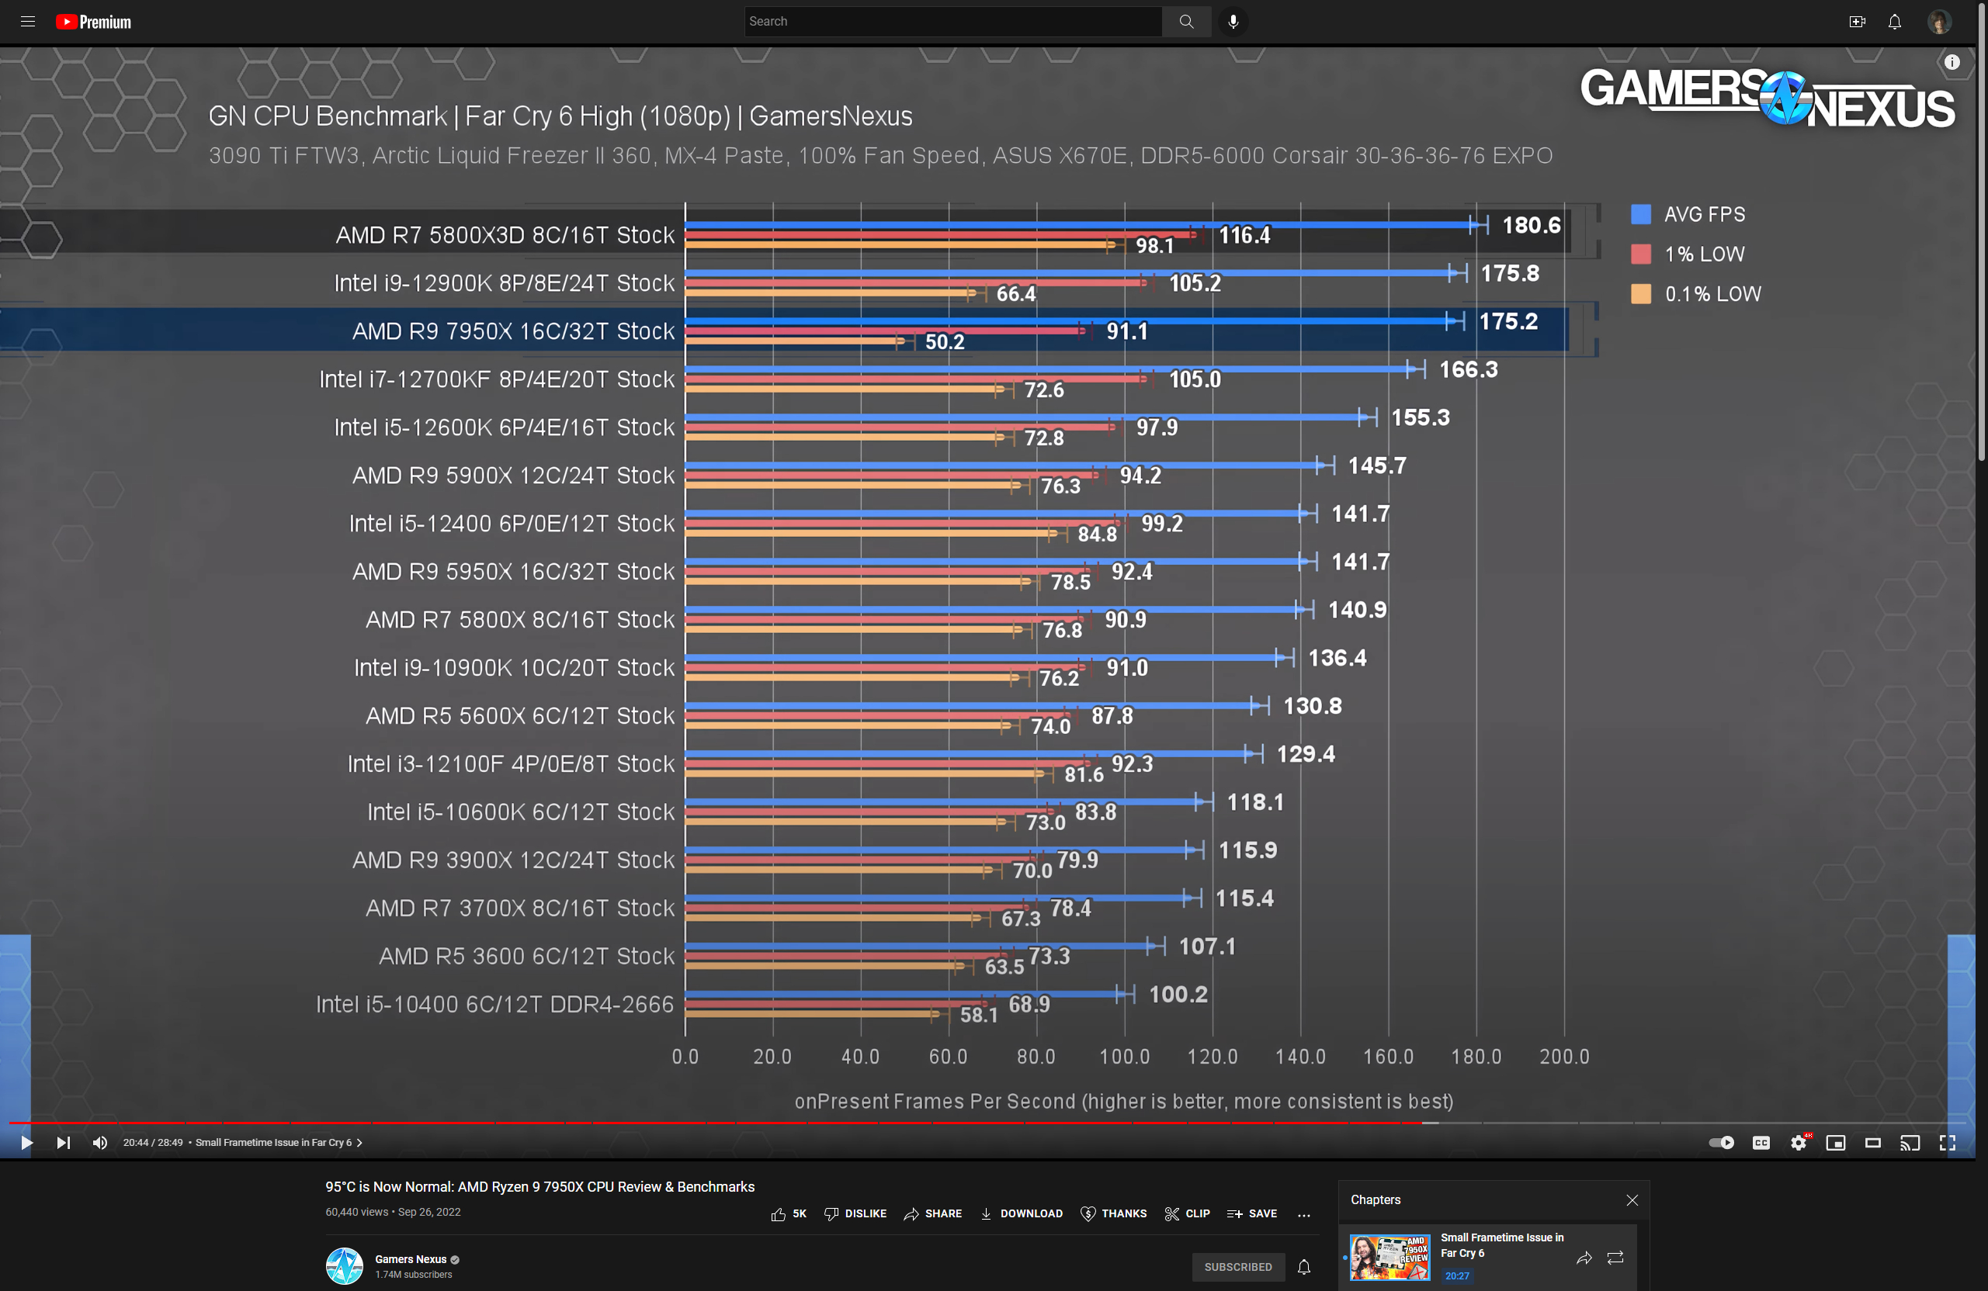Switch to theater mode
The image size is (1988, 1291).
point(1873,1142)
